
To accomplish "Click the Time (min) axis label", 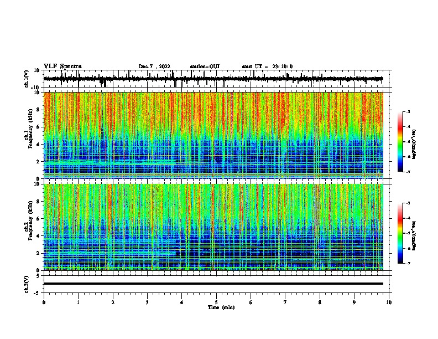I will tap(221, 307).
